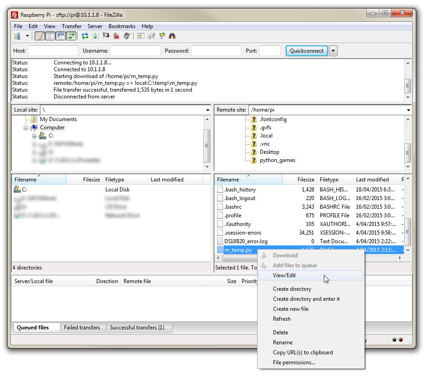Expand the Computer node in local tree
Screen dimensions: 427x377
pyautogui.click(x=26, y=127)
